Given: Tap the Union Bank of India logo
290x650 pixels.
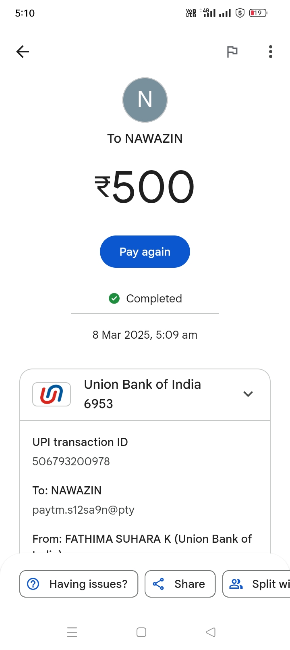Looking at the screenshot, I should (52, 394).
